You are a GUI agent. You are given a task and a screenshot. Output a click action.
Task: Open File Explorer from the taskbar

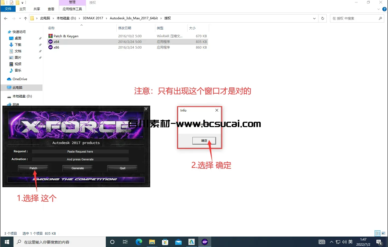[152, 242]
